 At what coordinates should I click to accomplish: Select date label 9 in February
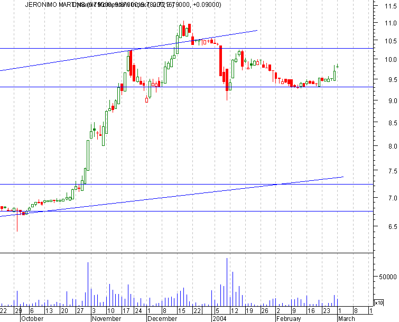point(294,311)
